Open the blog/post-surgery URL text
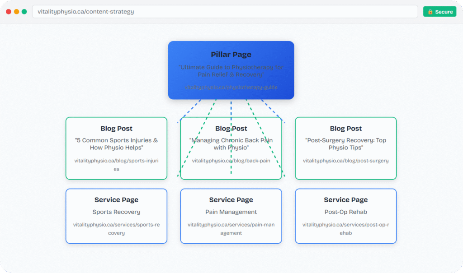The height and width of the screenshot is (273, 463). (x=346, y=161)
